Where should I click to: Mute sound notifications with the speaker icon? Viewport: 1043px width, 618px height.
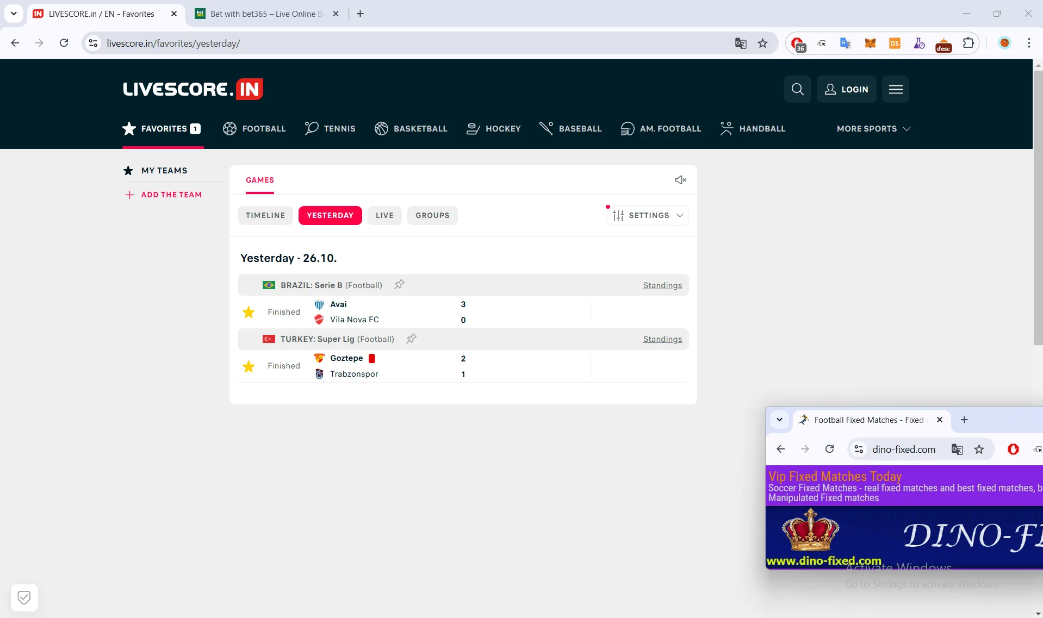[x=680, y=180]
